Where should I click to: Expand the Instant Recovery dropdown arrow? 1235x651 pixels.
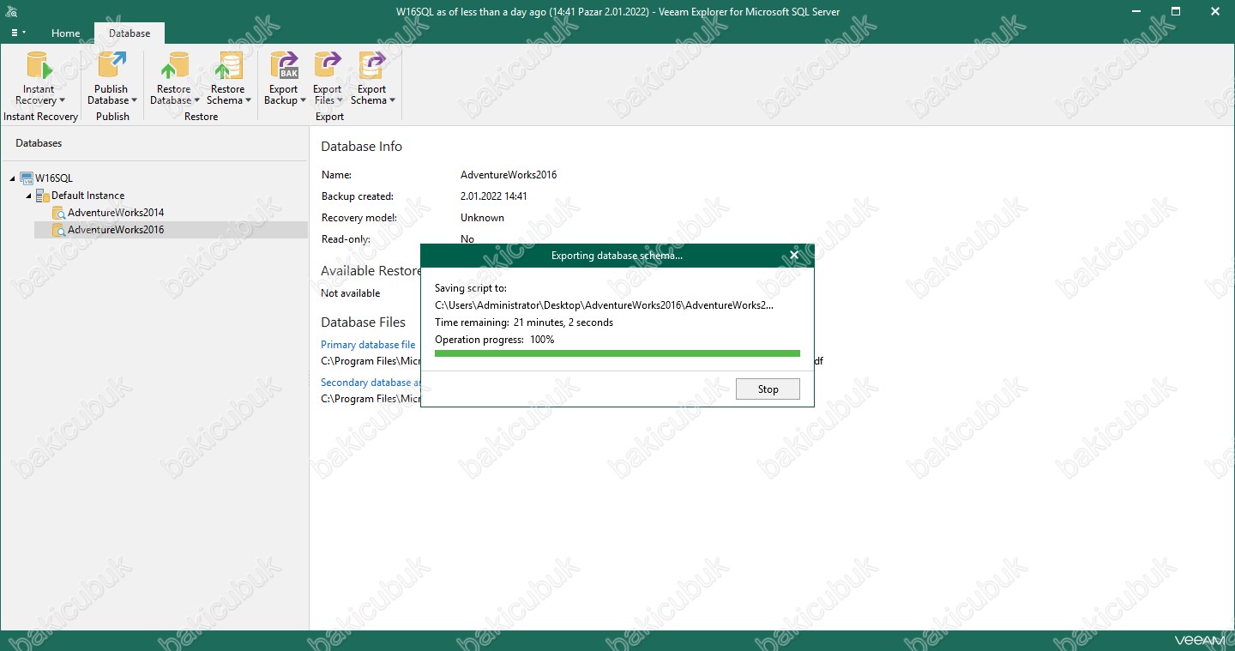point(62,101)
